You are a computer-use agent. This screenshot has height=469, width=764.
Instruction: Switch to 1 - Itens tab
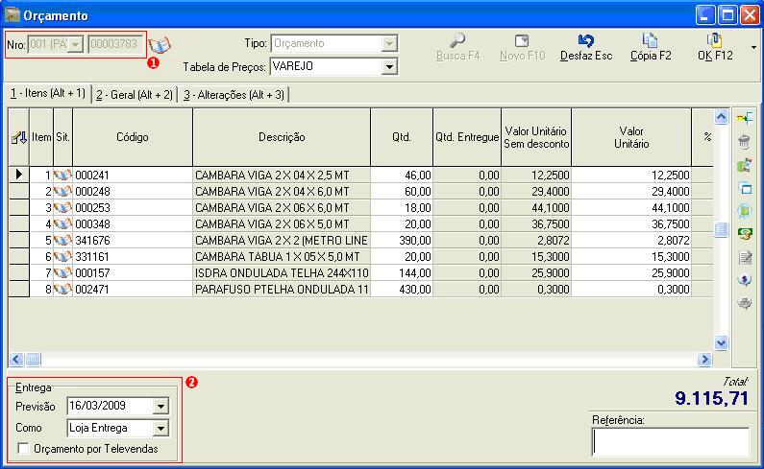[48, 93]
